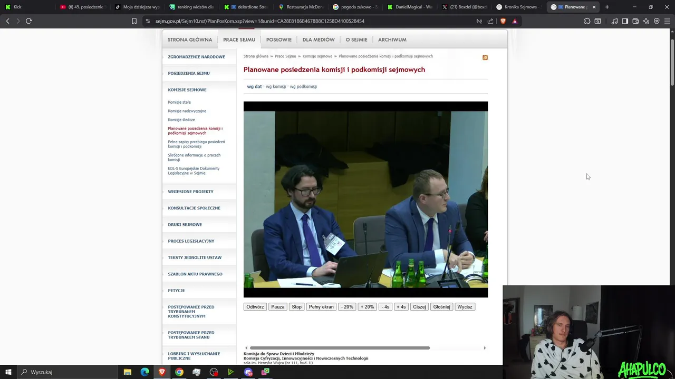This screenshot has width=675, height=379.
Task: Toggle the browser sidebar panel icon
Action: point(625,21)
